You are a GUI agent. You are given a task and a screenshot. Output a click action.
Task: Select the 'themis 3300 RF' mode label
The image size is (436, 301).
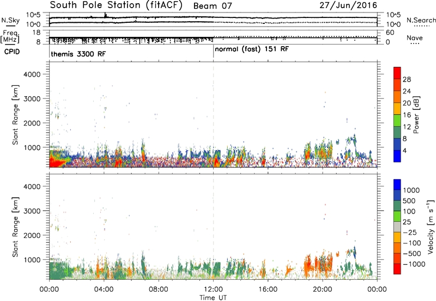(x=78, y=54)
